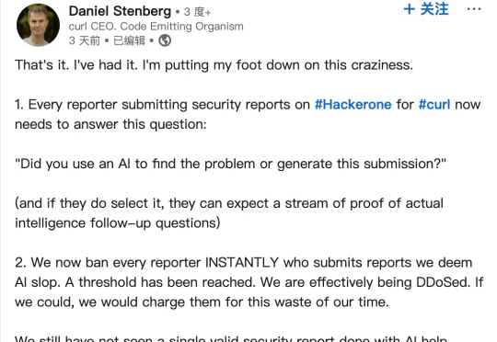
Task: Click the 3 度+ connection degree badge
Action: pyautogui.click(x=198, y=12)
